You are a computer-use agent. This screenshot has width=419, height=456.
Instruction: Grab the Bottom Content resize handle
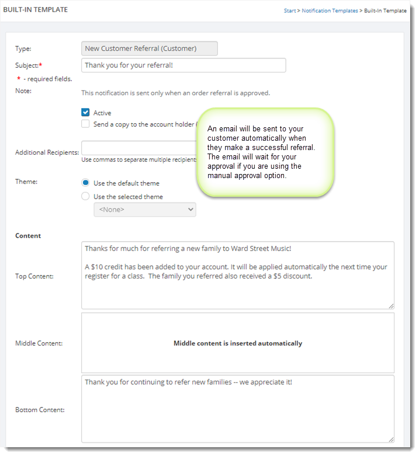click(391, 439)
